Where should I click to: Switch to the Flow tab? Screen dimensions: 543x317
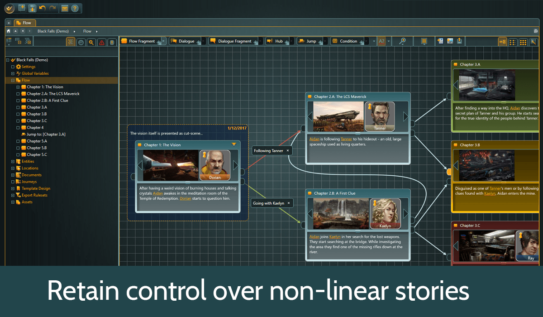coord(24,23)
